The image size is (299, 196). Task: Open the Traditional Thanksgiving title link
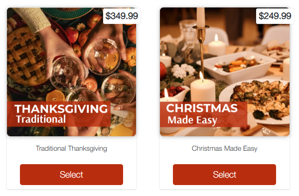coord(71,148)
